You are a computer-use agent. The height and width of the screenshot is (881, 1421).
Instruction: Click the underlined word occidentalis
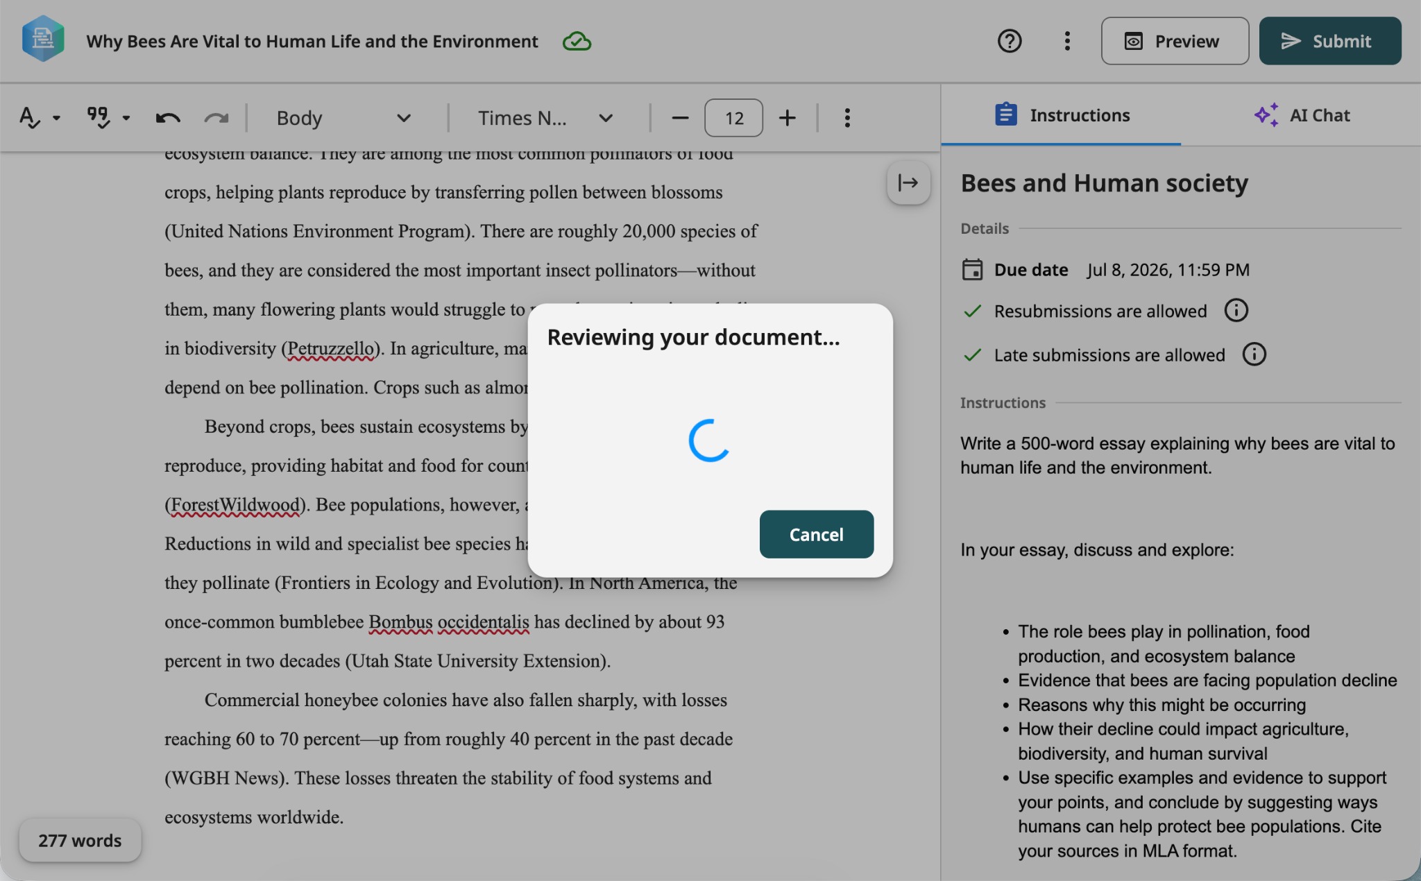484,622
